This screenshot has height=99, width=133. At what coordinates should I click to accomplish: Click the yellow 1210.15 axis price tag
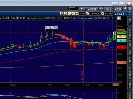(122, 37)
